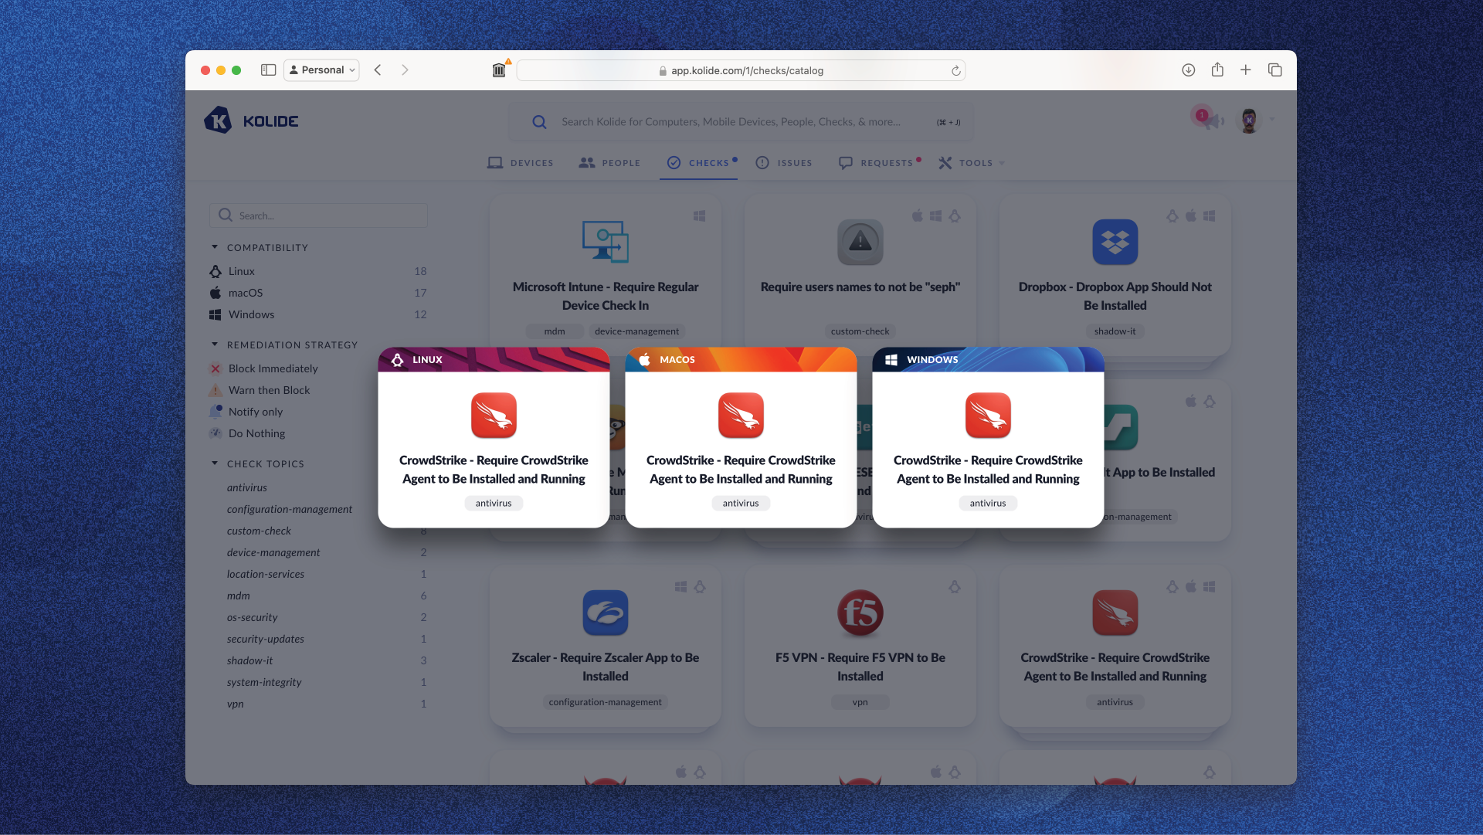Open the notifications megaphone icon
Screen dimensions: 1483x835
[1213, 120]
